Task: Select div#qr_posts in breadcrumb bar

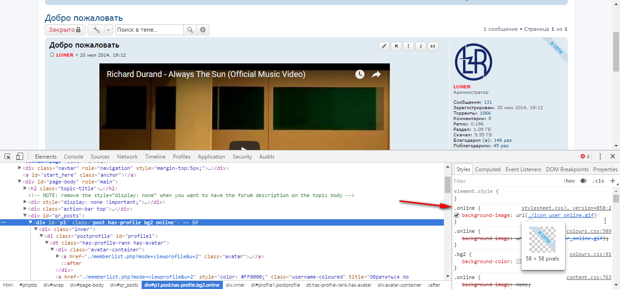Action: tap(123, 285)
